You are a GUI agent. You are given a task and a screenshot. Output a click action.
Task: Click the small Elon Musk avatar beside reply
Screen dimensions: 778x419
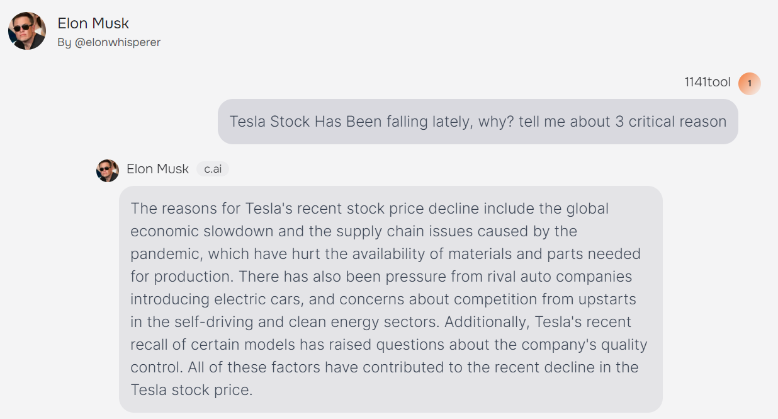pos(108,170)
